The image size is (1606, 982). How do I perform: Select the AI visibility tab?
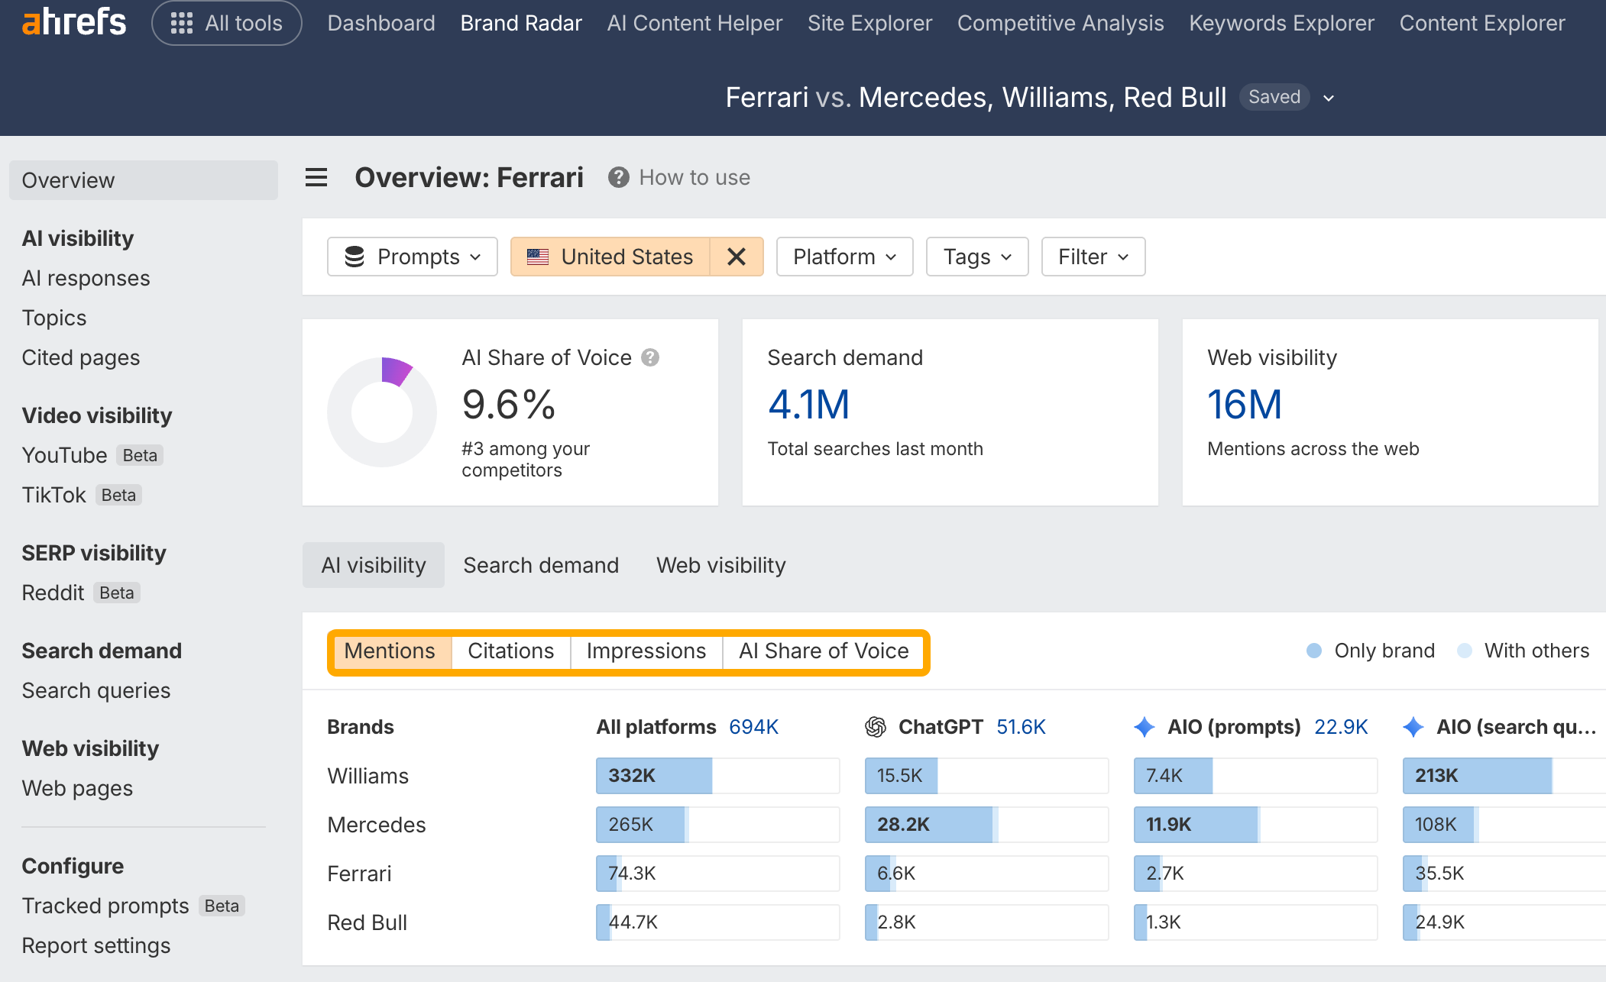click(x=374, y=565)
